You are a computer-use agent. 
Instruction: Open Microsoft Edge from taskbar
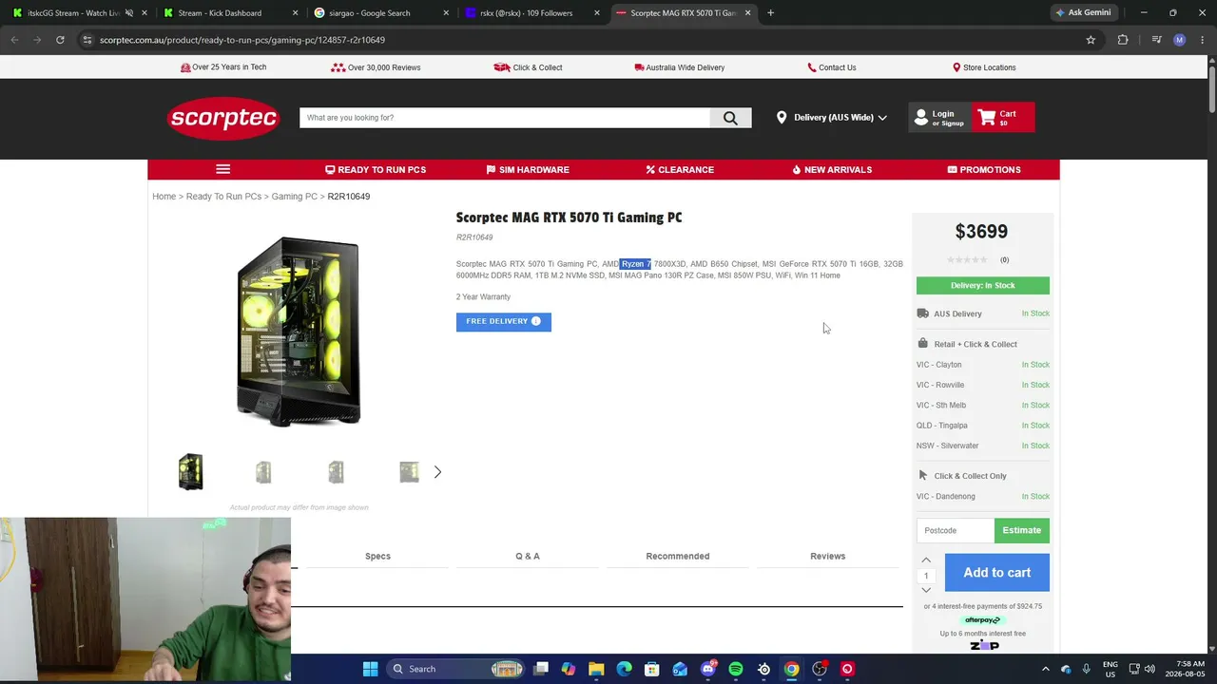(624, 669)
